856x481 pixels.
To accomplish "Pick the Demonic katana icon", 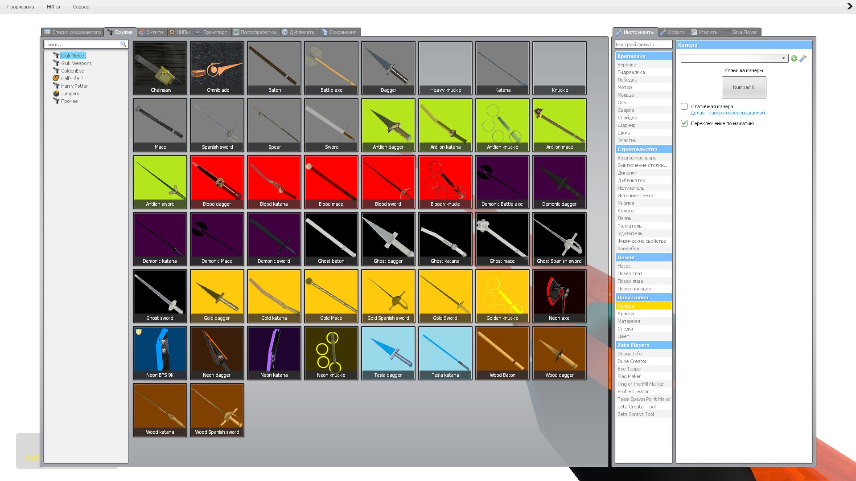I will [160, 239].
